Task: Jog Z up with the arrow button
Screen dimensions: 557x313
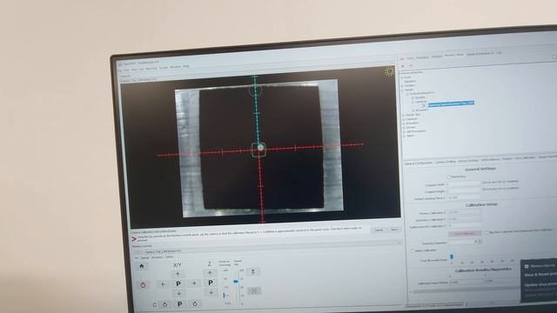Action: click(210, 273)
